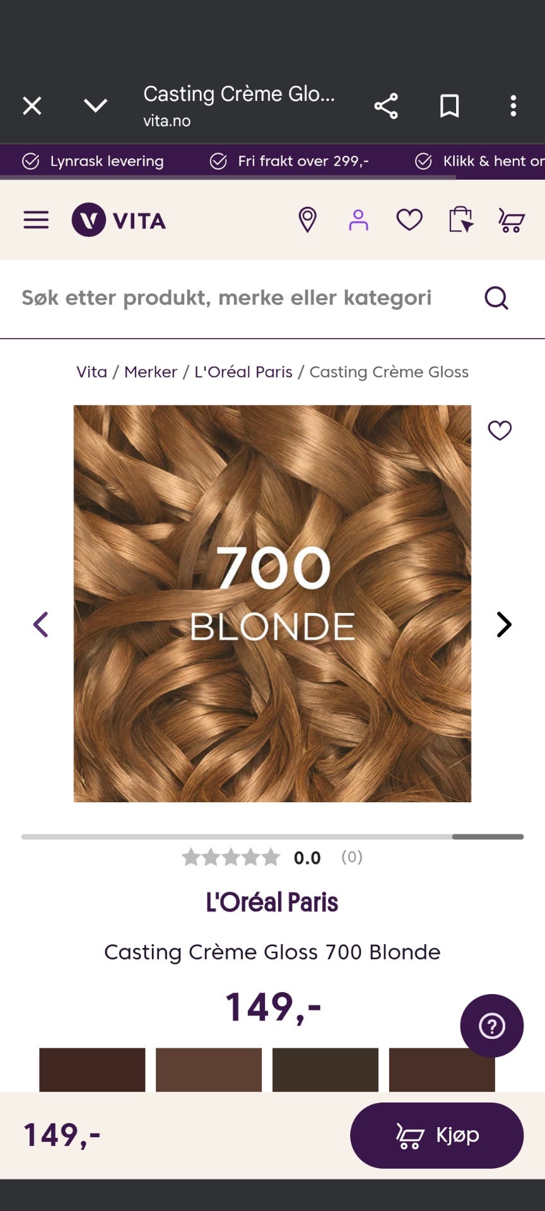Show next product image

point(503,624)
